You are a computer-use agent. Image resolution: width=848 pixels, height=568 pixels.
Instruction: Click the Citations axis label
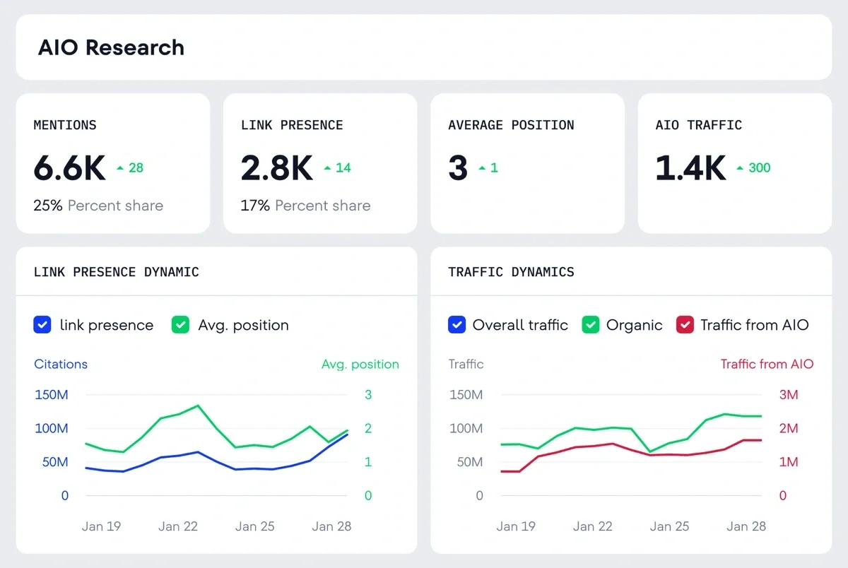tap(61, 365)
